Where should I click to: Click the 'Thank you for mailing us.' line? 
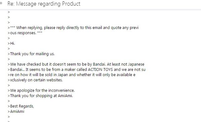(x=32, y=54)
